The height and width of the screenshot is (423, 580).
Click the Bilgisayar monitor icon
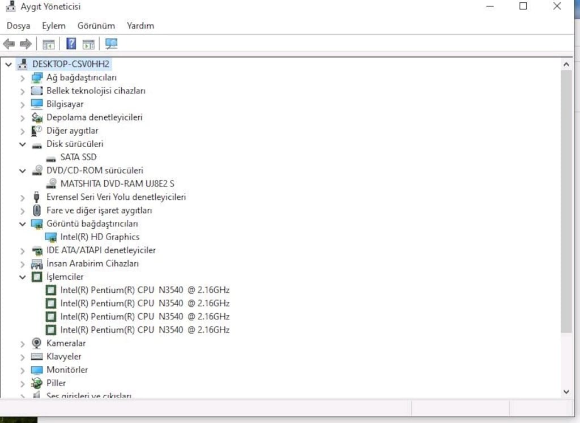37,104
